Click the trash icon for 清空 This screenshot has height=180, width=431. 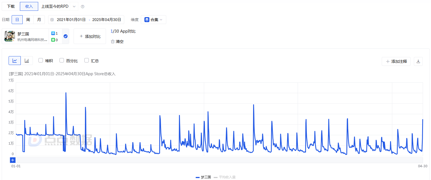tap(113, 41)
